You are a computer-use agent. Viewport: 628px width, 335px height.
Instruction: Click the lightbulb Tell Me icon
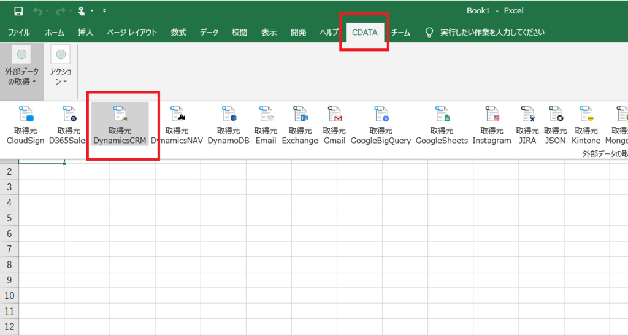coord(429,33)
